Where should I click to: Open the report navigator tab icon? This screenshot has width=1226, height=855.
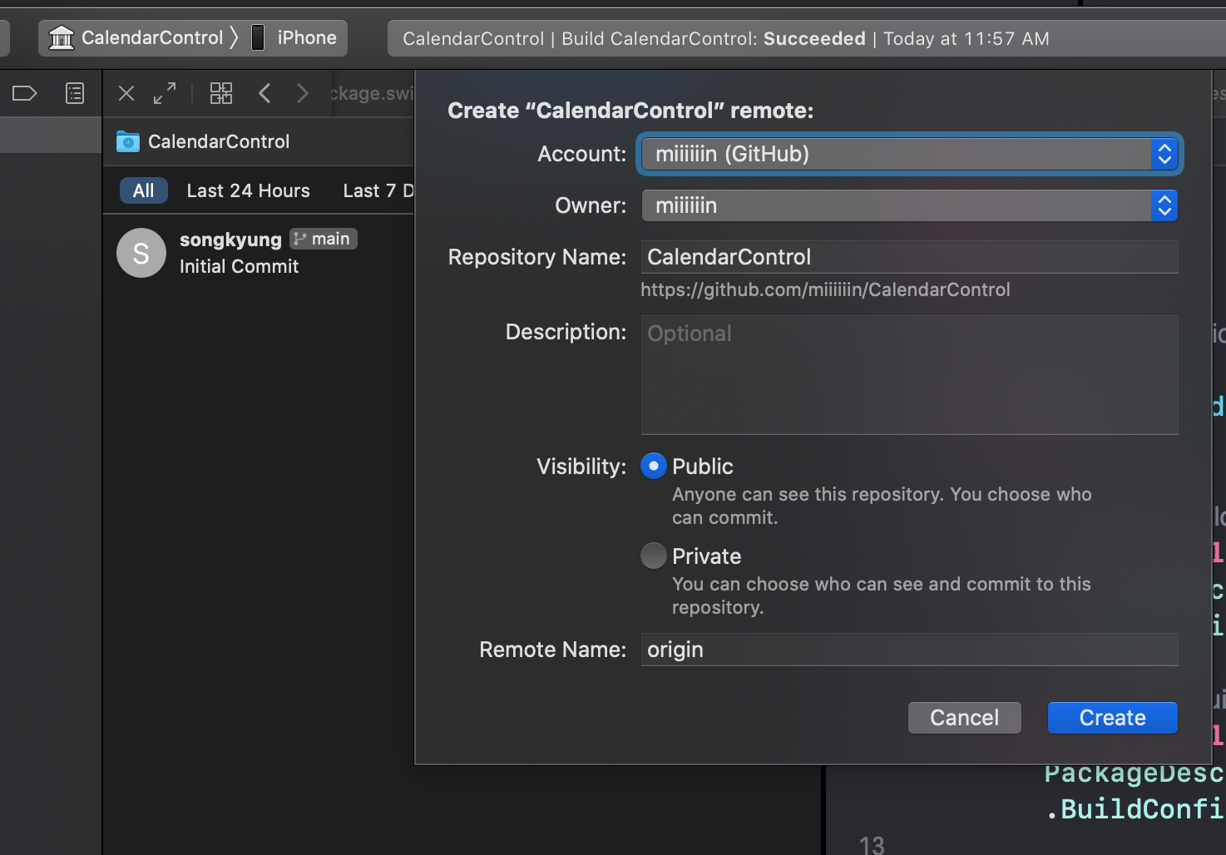click(75, 93)
